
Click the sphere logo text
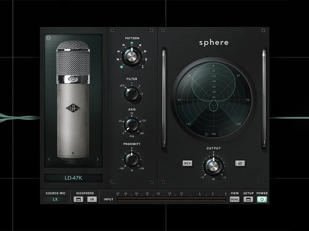pos(214,43)
